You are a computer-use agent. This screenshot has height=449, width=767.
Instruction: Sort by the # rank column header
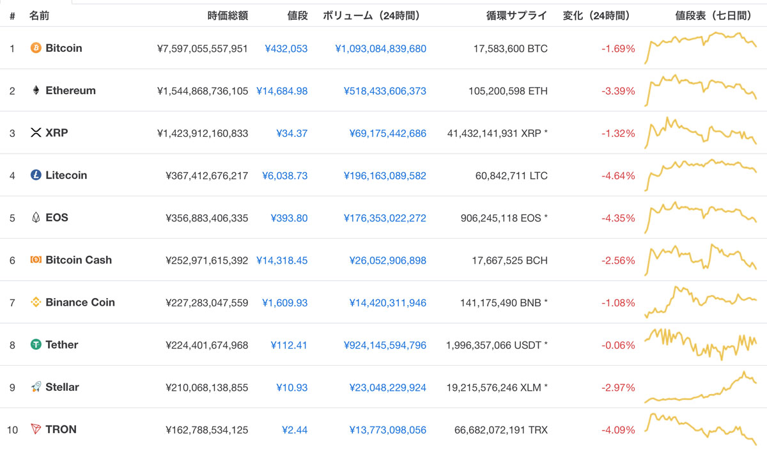(x=12, y=15)
